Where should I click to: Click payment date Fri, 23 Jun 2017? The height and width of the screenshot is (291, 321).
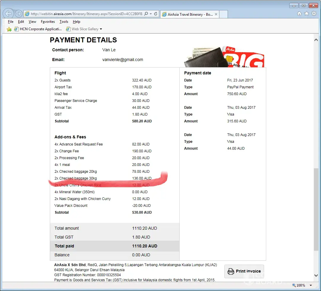pyautogui.click(x=240, y=80)
